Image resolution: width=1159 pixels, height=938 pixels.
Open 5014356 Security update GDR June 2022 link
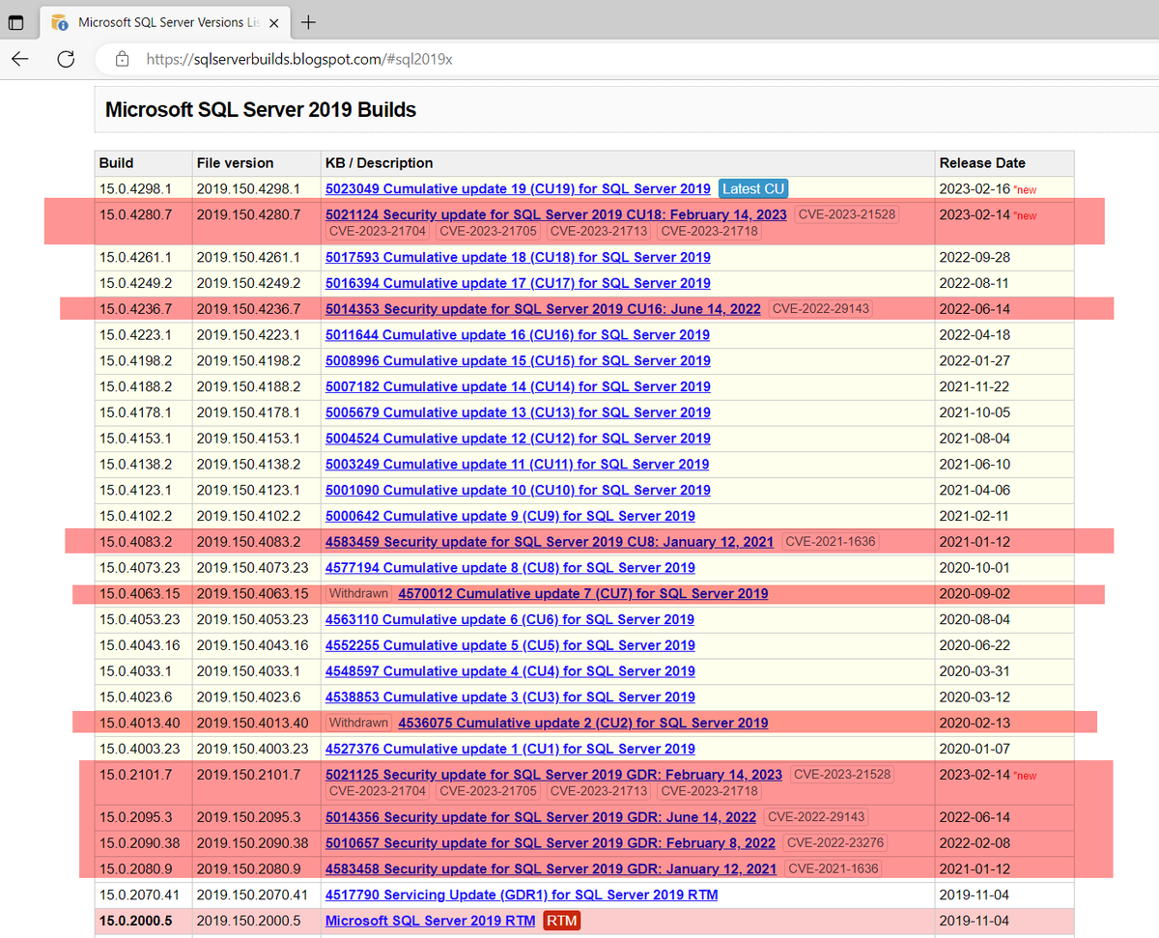(541, 817)
